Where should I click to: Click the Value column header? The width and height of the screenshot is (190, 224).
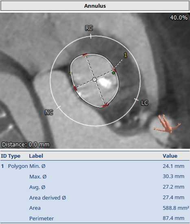point(170,156)
